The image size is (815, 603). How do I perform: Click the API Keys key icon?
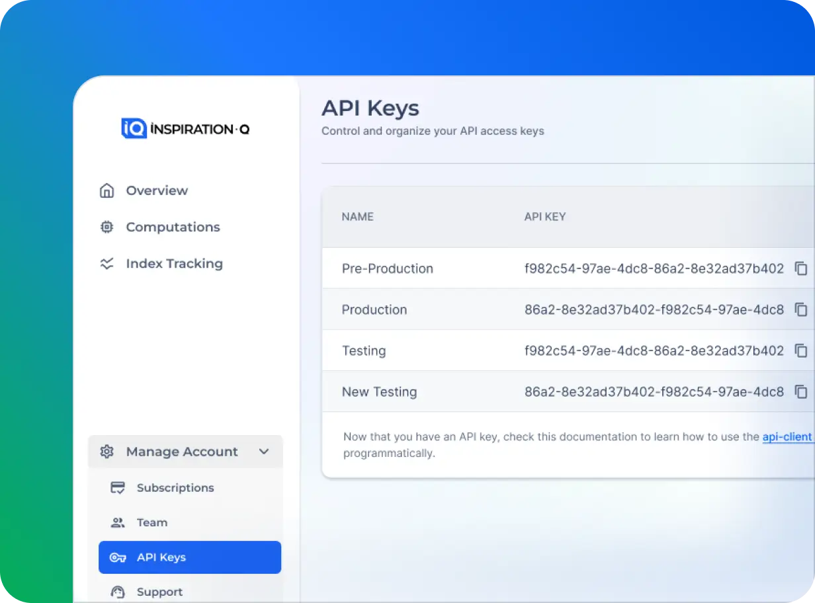point(118,557)
